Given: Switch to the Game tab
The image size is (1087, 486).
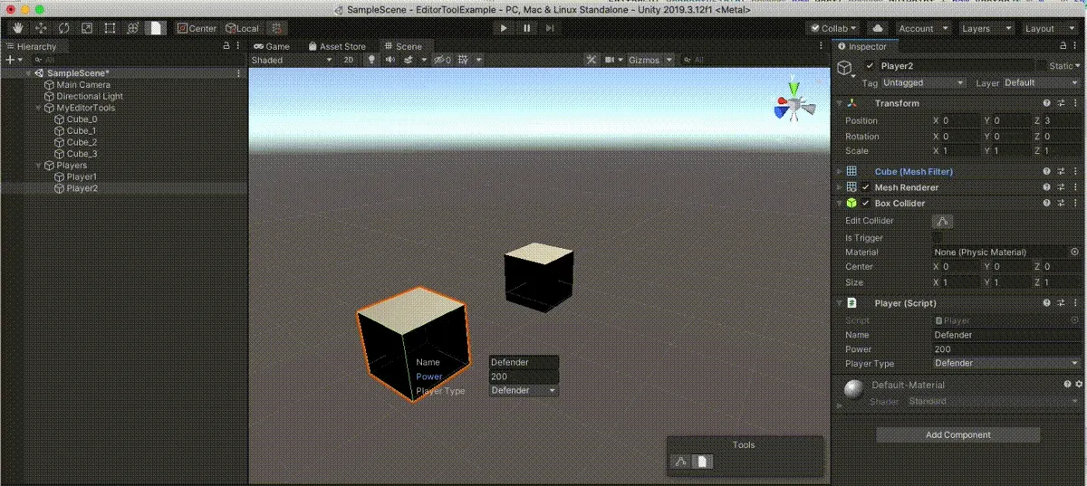Looking at the screenshot, I should (x=272, y=46).
